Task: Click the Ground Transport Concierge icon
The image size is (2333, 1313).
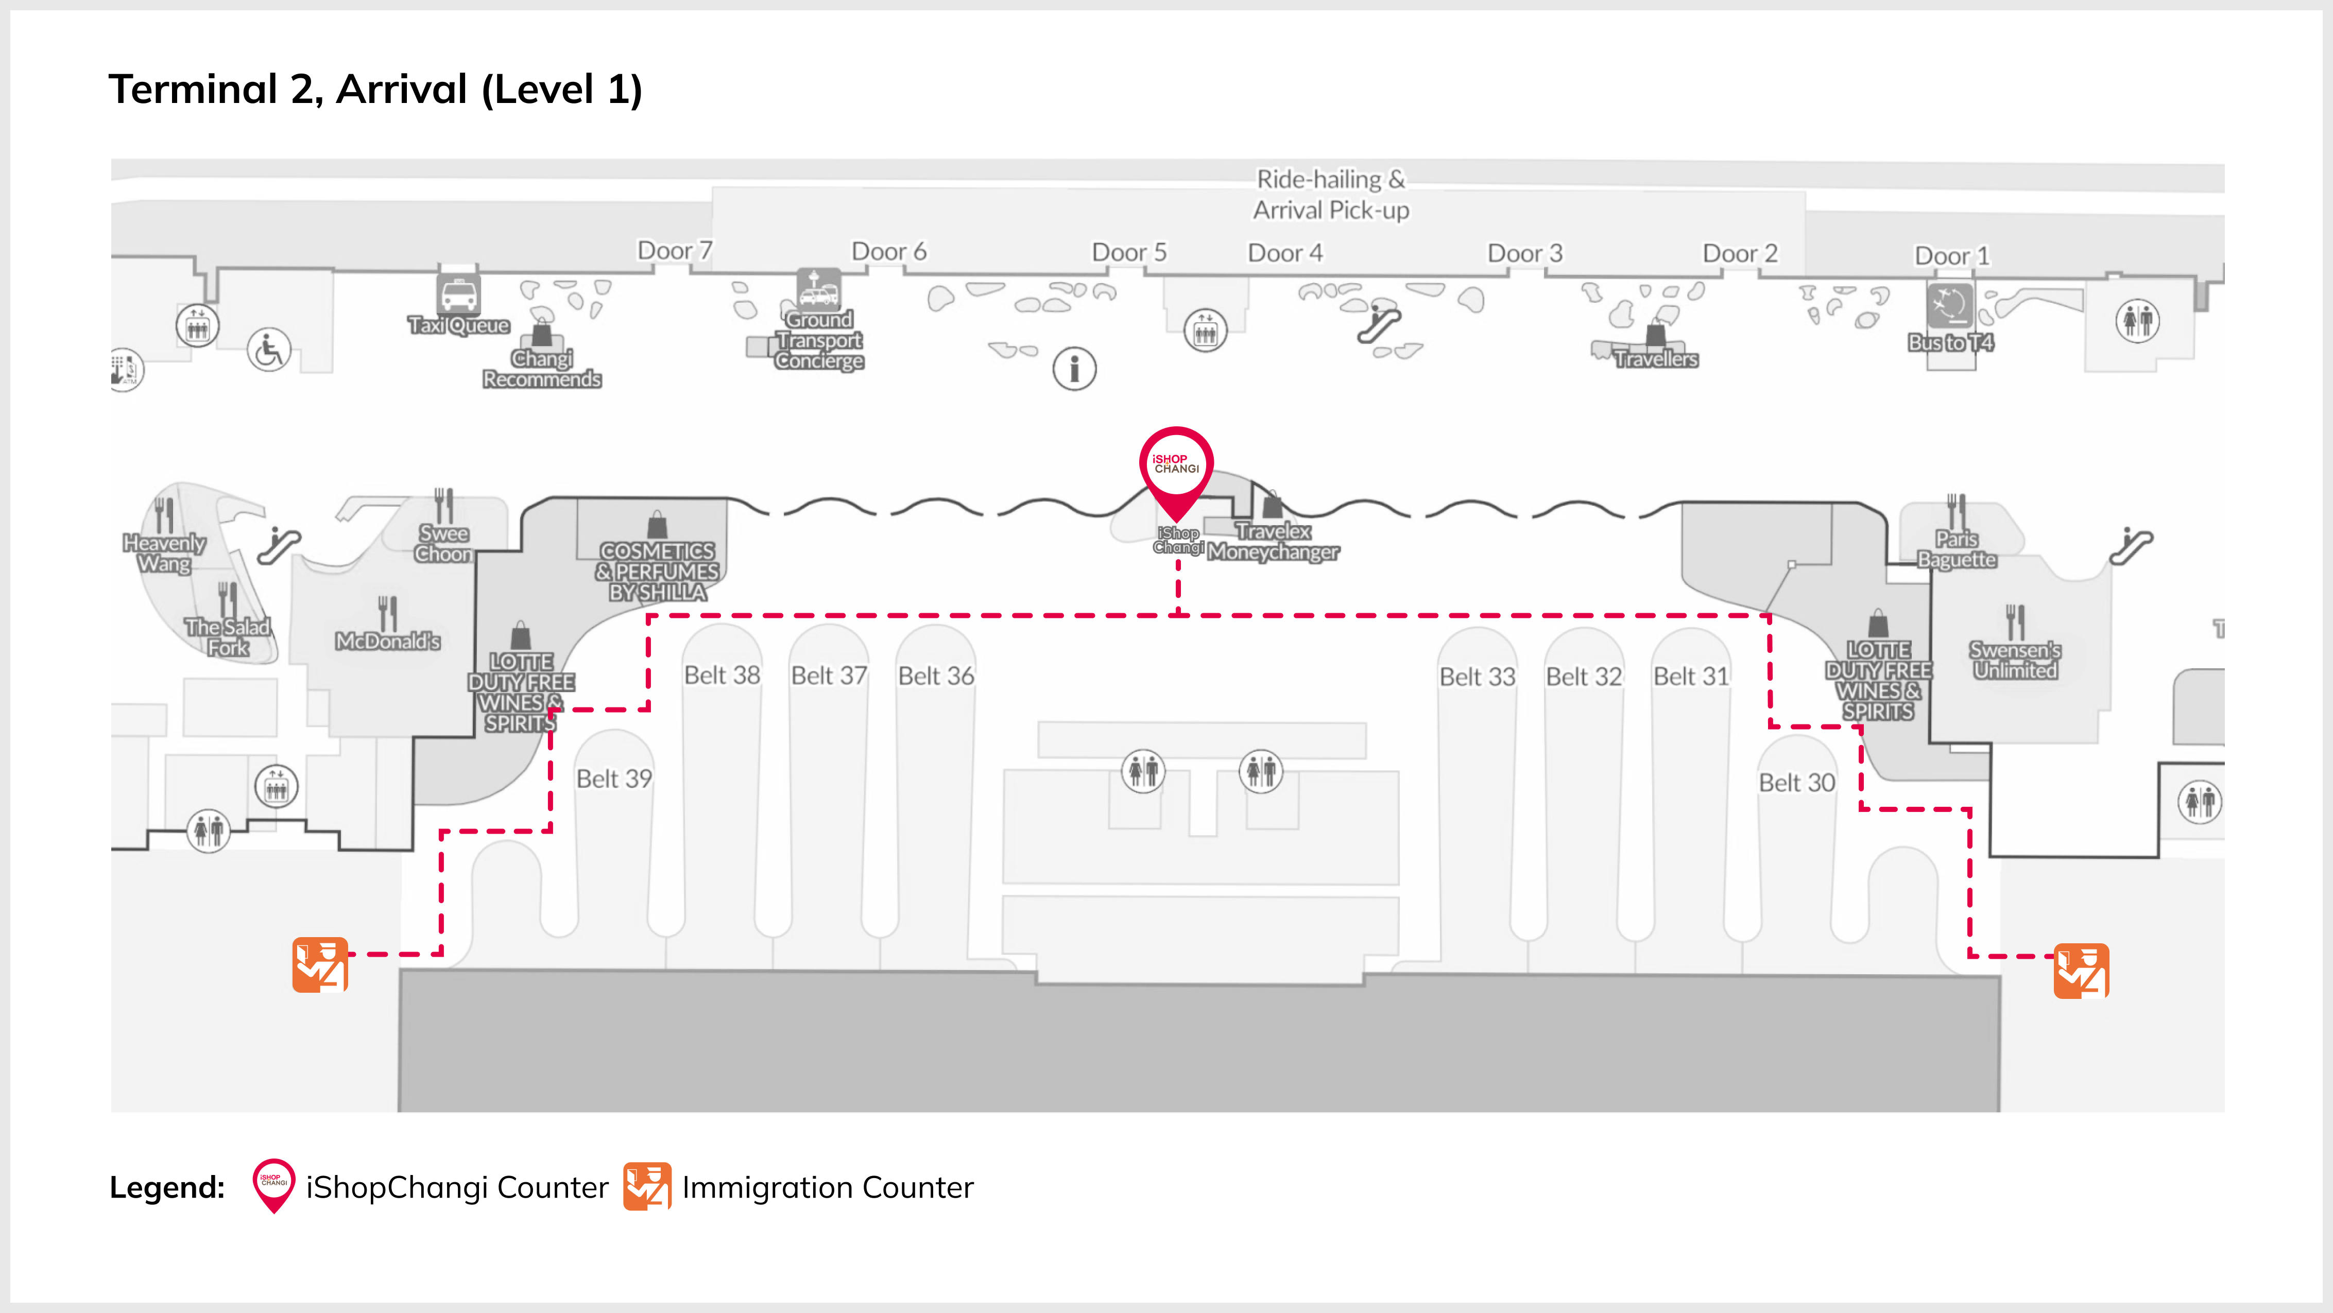Action: tap(818, 289)
